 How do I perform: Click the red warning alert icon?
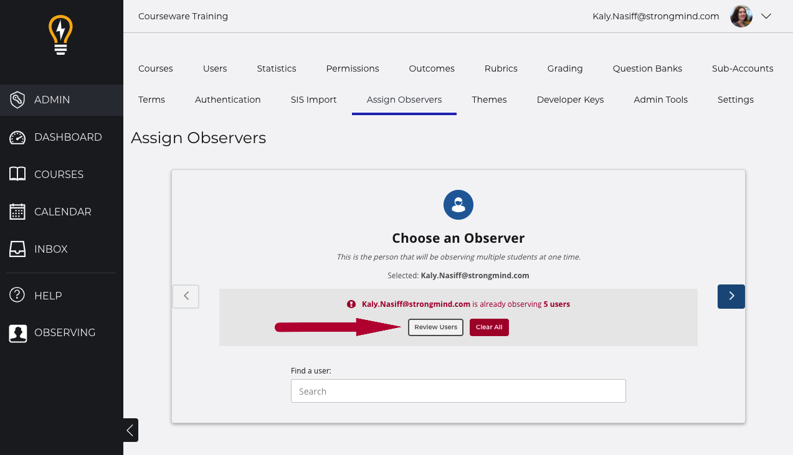(x=351, y=304)
